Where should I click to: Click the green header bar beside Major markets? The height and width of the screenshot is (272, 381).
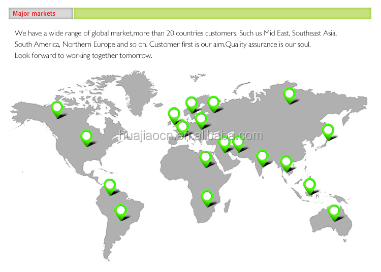click(223, 13)
